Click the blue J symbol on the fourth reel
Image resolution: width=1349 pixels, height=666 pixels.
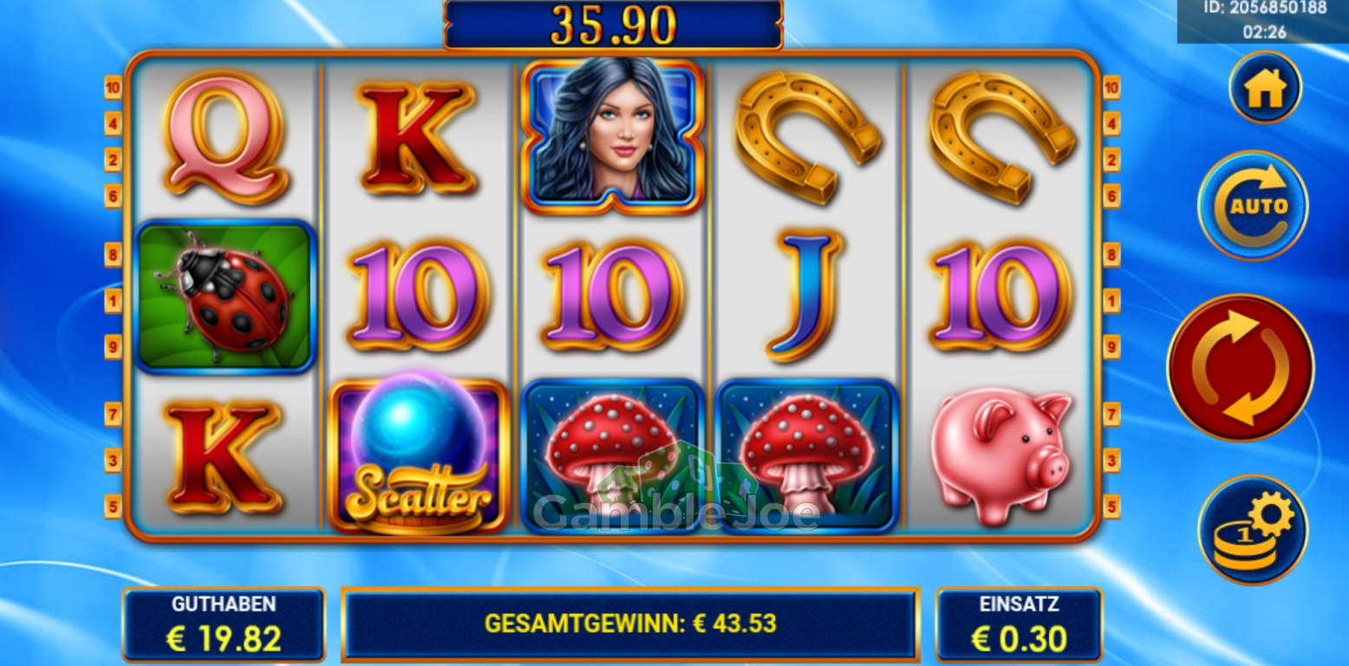click(x=806, y=295)
